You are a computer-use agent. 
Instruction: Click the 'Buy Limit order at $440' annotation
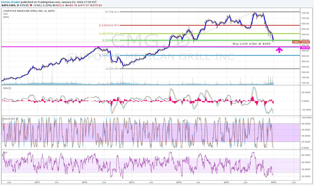252,44
